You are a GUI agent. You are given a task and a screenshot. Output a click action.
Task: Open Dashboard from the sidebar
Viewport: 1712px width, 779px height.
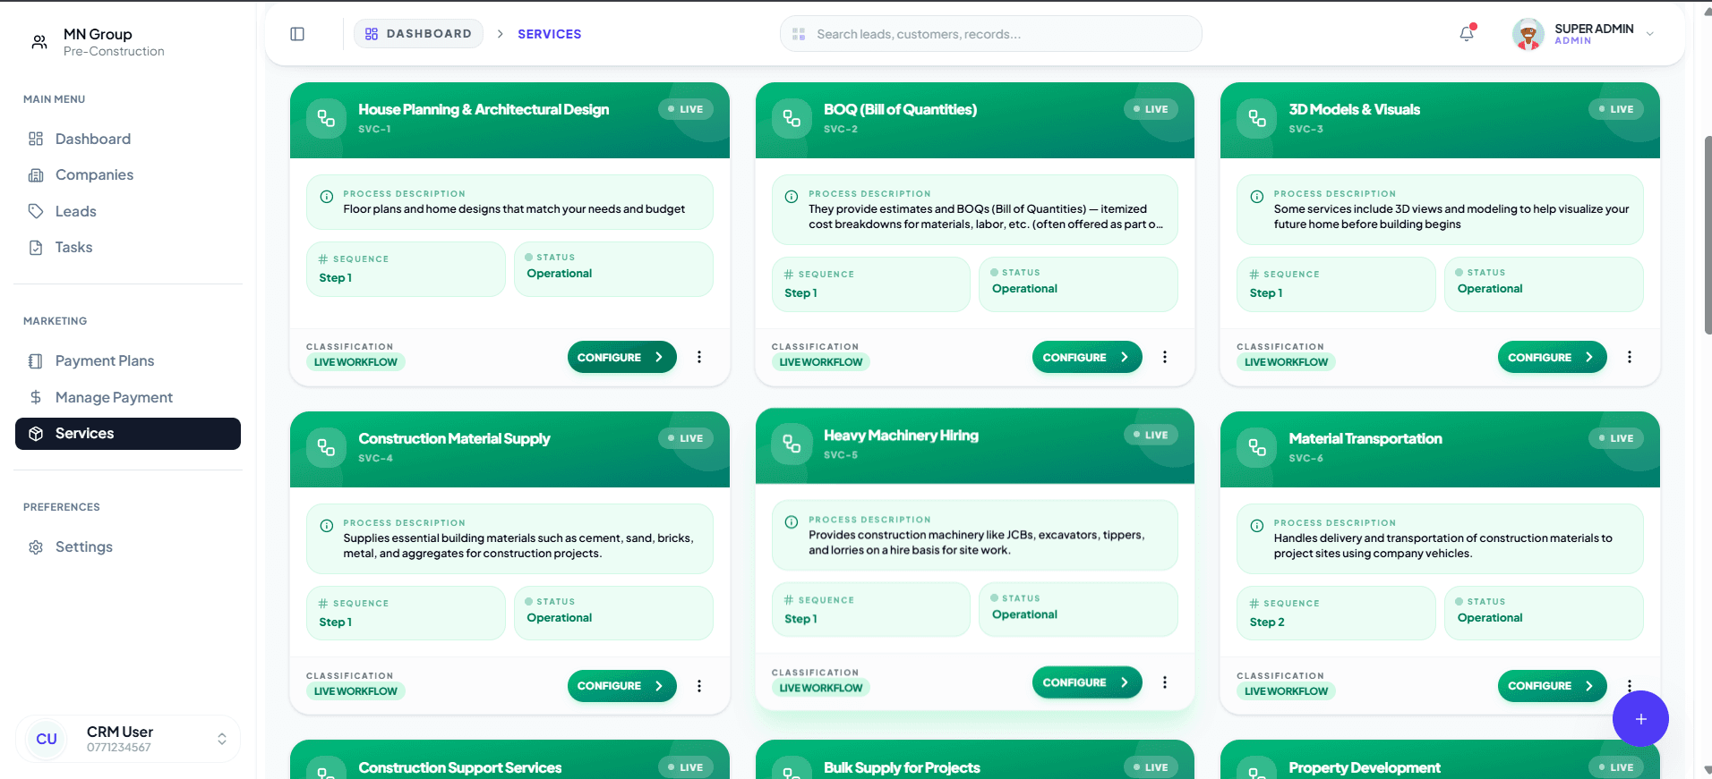(128, 139)
